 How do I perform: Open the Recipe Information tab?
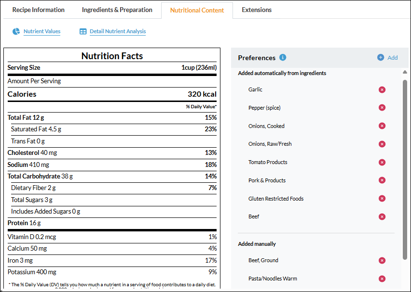tap(38, 10)
